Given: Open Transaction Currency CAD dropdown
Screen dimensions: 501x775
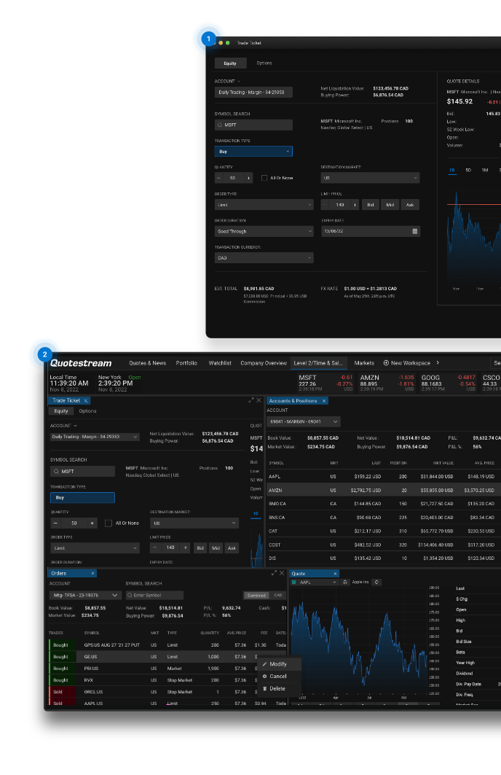Looking at the screenshot, I should [x=264, y=257].
